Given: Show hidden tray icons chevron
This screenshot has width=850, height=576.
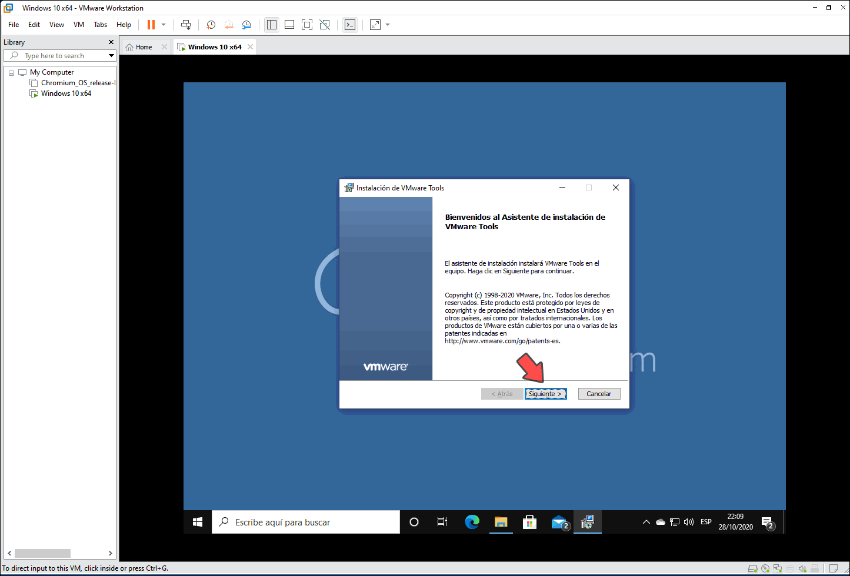Looking at the screenshot, I should [x=646, y=522].
